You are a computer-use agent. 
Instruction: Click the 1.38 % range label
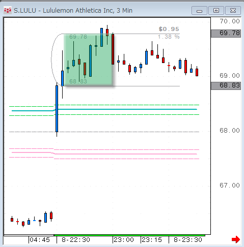169,37
